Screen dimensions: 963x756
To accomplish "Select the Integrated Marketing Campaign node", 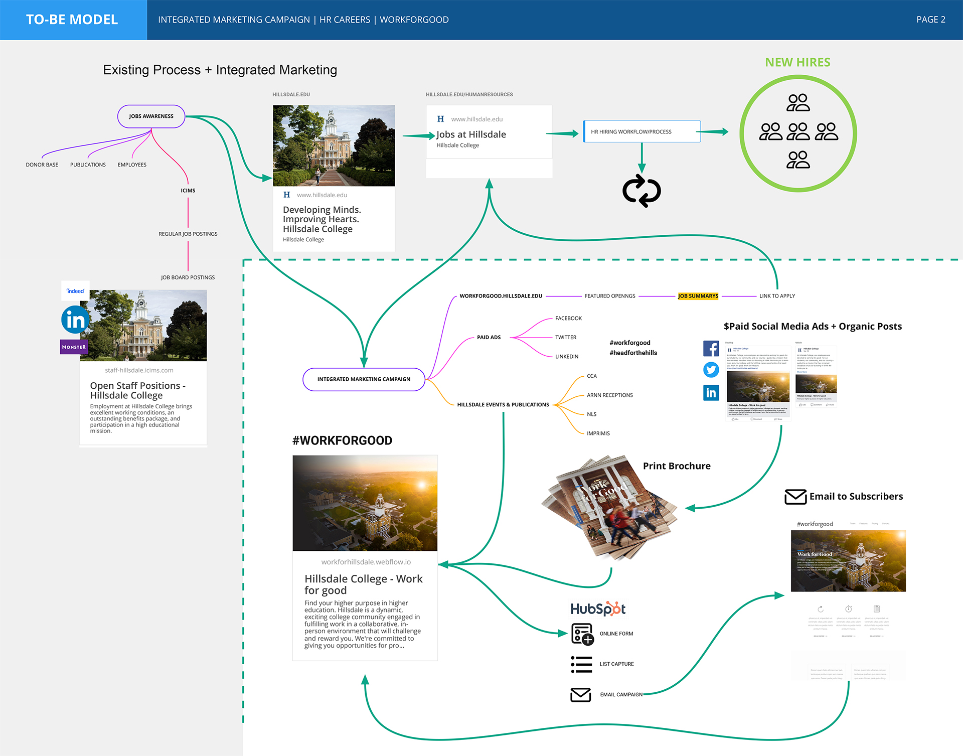I will 364,379.
